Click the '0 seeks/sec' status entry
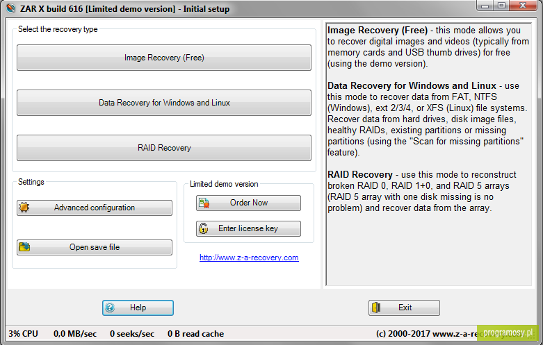543x345 pixels. tap(132, 334)
